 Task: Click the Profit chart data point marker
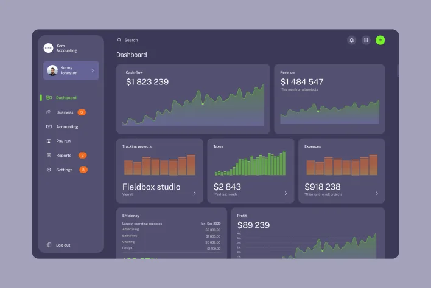(x=323, y=250)
